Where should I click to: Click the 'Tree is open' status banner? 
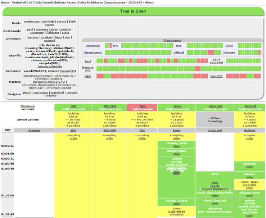[x=133, y=11]
